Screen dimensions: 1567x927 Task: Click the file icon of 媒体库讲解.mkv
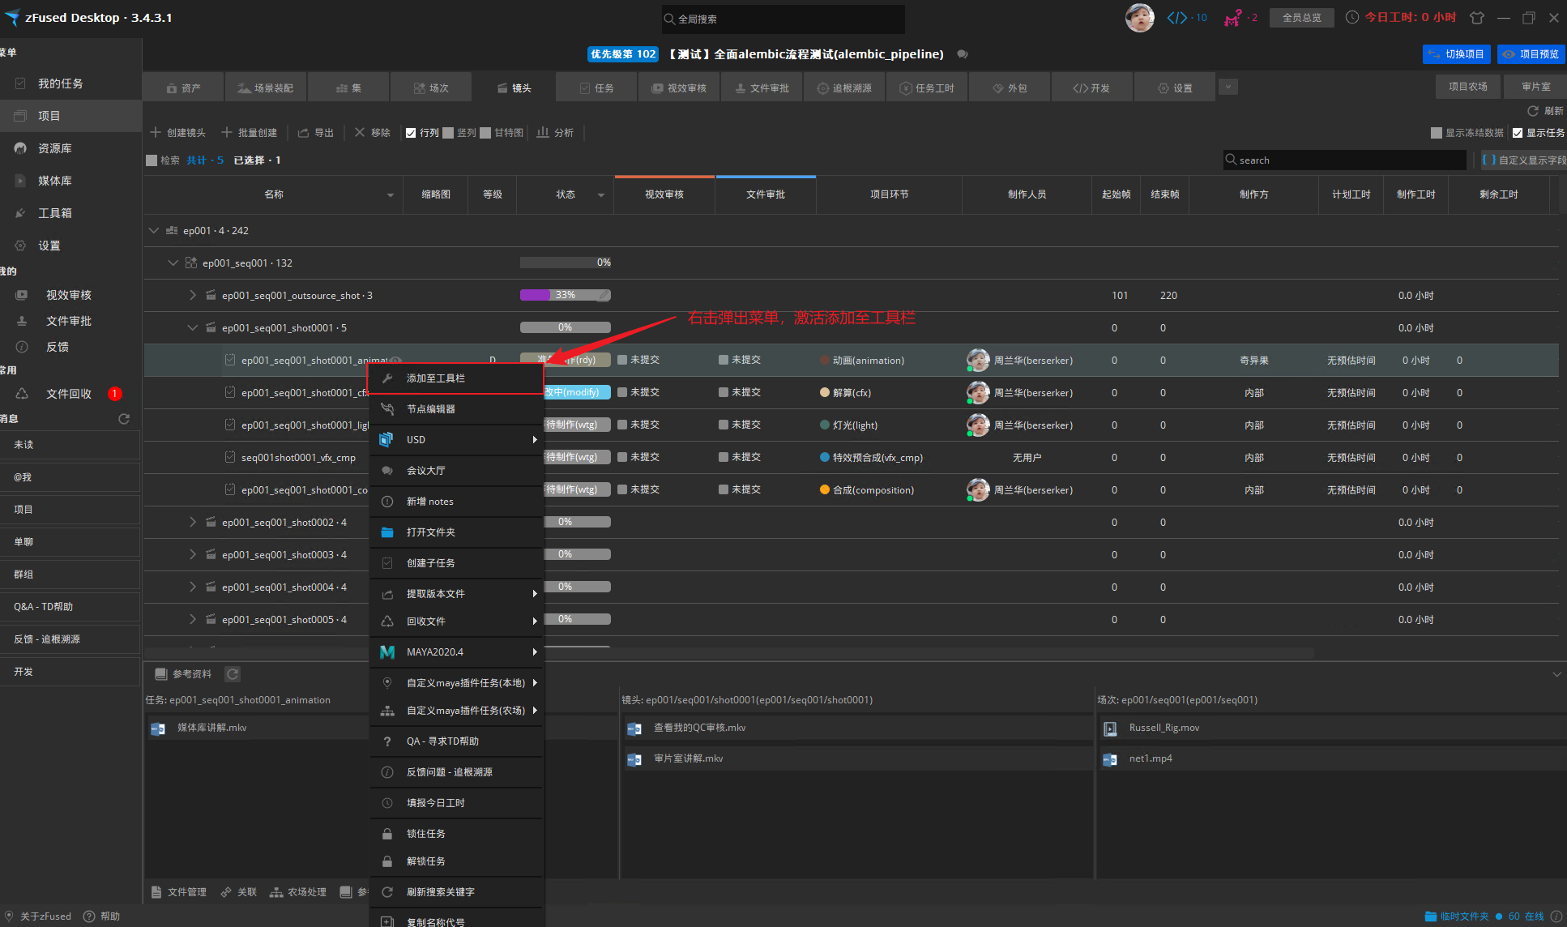pyautogui.click(x=158, y=728)
